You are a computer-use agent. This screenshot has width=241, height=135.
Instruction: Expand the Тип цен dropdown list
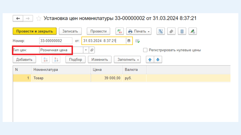(86, 50)
